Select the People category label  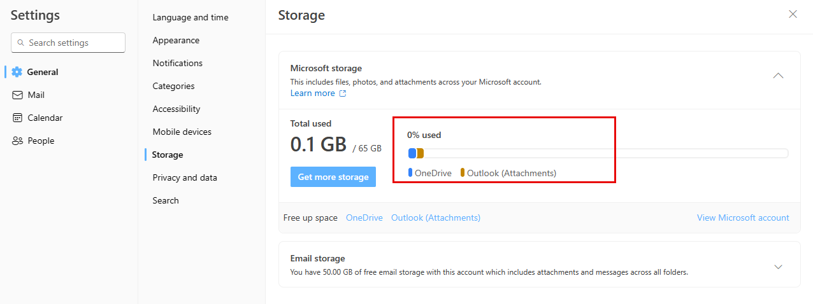pyautogui.click(x=41, y=141)
